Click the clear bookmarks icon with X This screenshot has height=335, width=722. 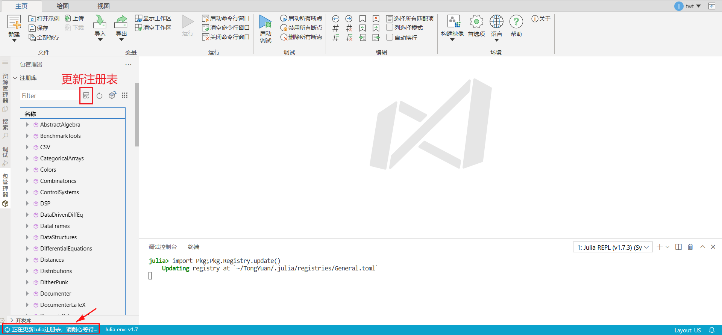point(376,18)
